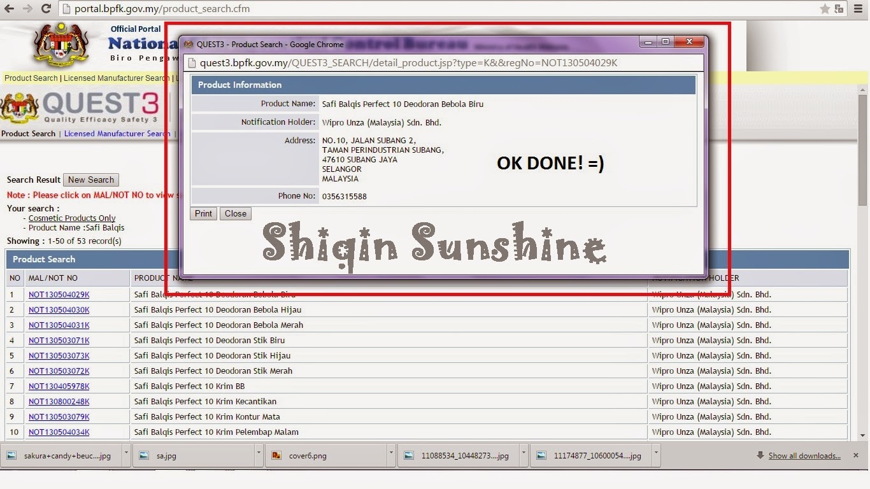Click the Close button in Product Information popup
Screen dimensions: 870x489
(236, 214)
